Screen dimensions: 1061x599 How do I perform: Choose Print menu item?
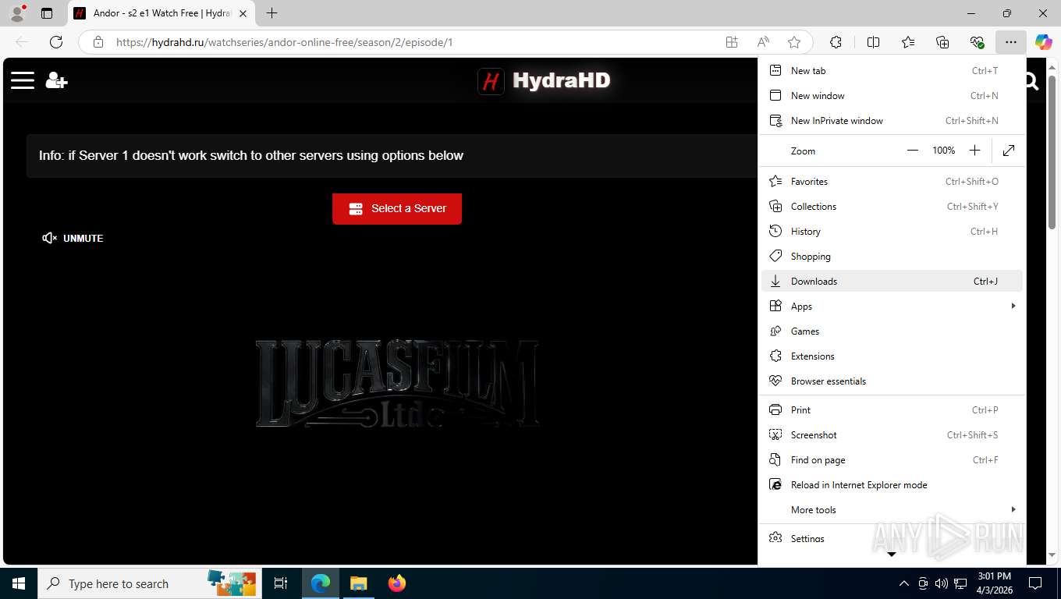[892, 409]
